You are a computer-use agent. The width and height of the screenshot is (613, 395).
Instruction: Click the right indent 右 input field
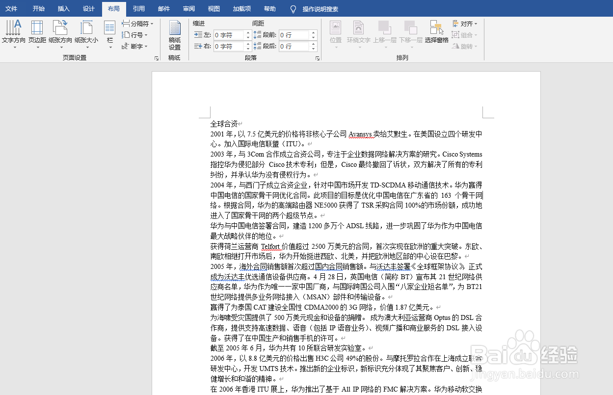pyautogui.click(x=229, y=46)
